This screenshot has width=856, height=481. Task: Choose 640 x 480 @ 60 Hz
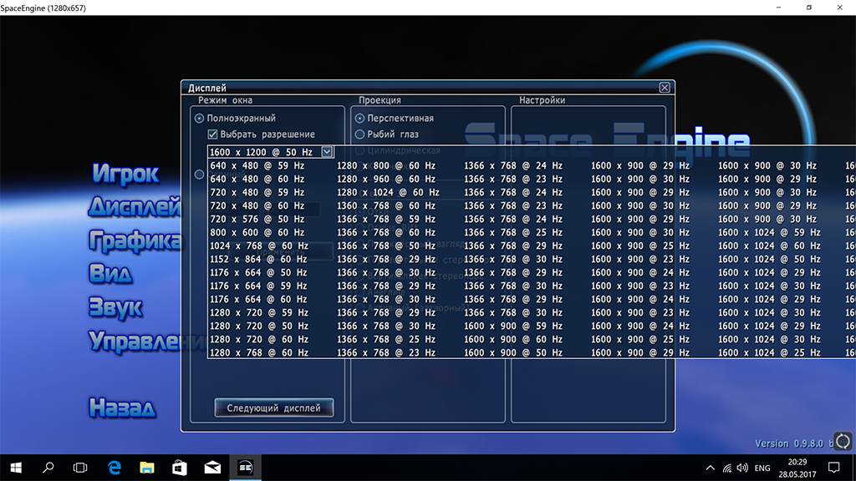257,179
